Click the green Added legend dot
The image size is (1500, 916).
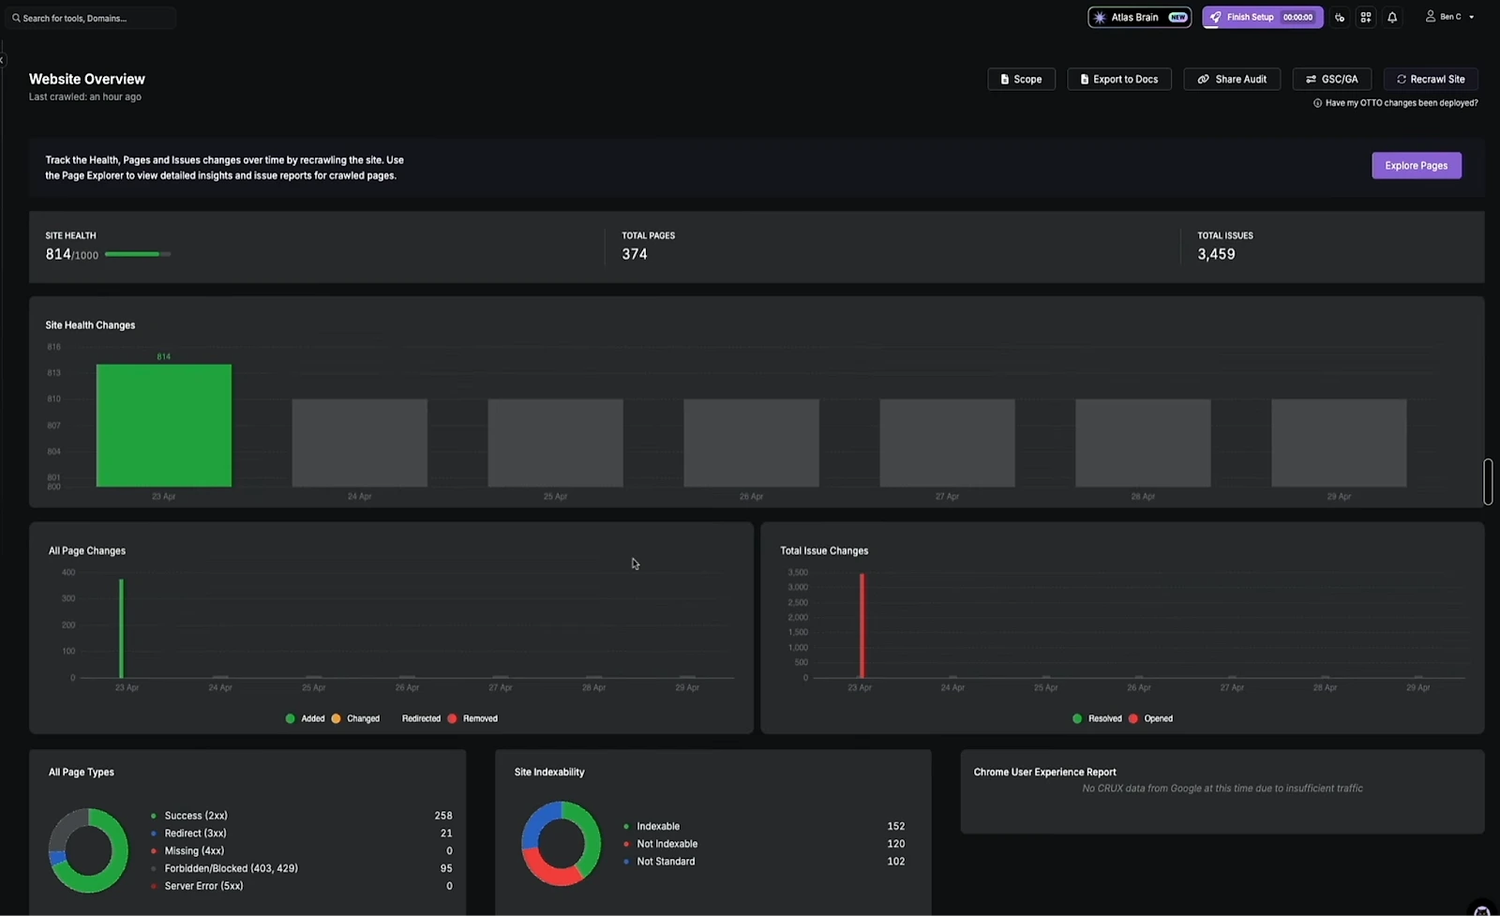(x=290, y=718)
